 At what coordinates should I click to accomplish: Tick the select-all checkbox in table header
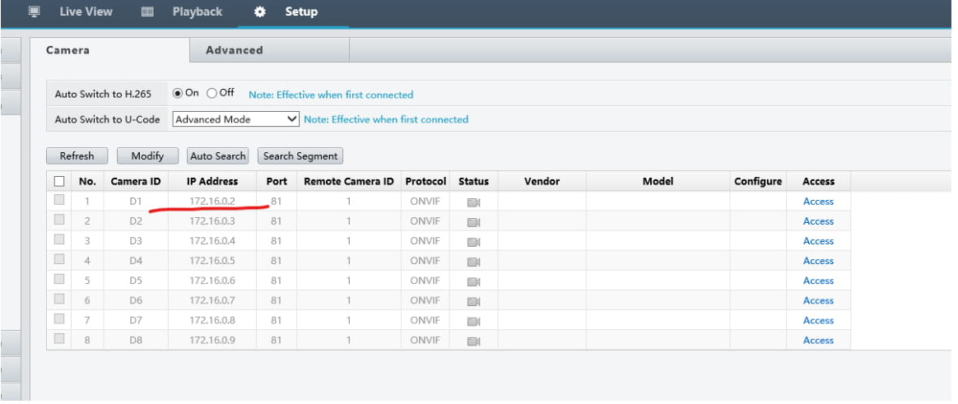tap(59, 182)
